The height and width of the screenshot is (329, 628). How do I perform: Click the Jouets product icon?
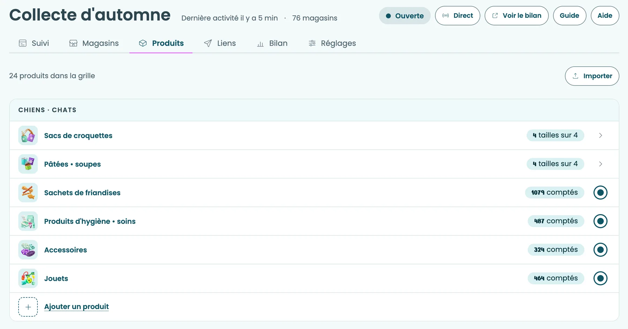pos(28,279)
